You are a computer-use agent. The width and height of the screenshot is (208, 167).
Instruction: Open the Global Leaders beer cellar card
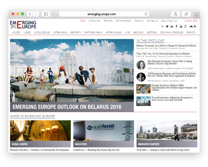click(x=40, y=134)
